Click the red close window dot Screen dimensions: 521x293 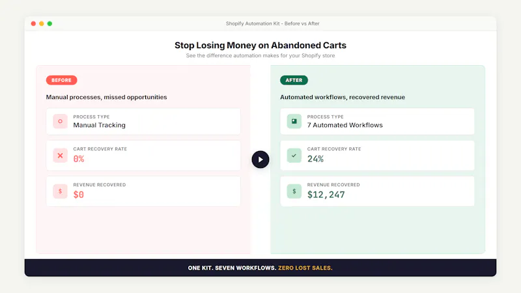point(33,23)
